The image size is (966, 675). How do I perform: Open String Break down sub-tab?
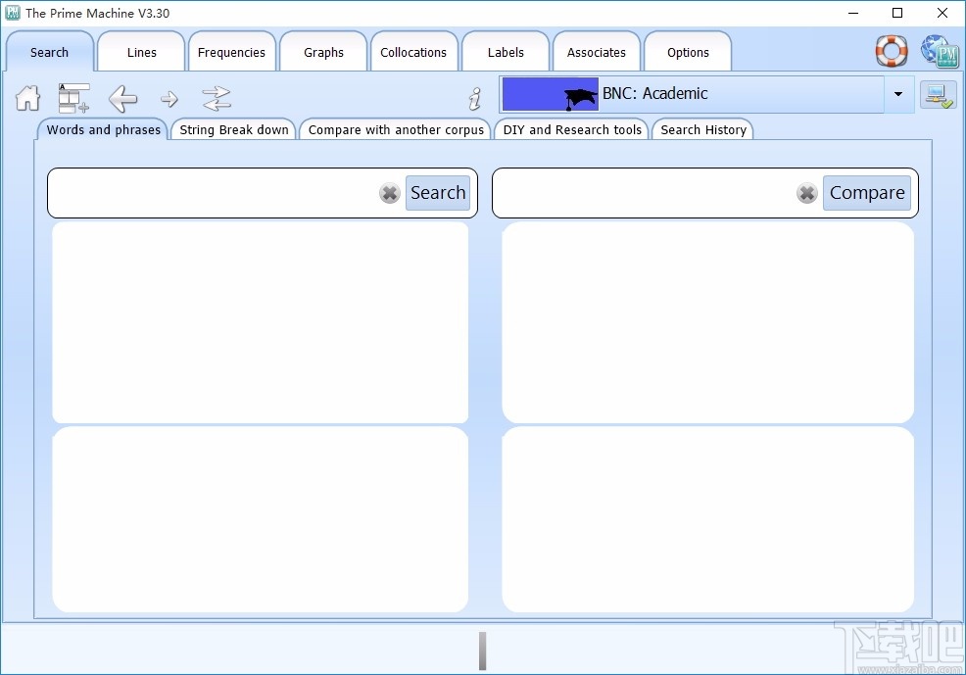234,129
